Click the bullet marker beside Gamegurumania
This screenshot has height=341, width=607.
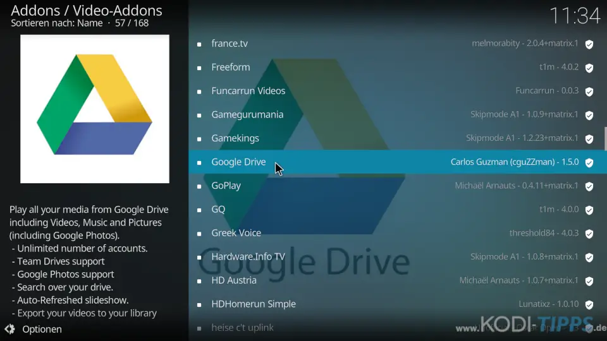pyautogui.click(x=199, y=116)
